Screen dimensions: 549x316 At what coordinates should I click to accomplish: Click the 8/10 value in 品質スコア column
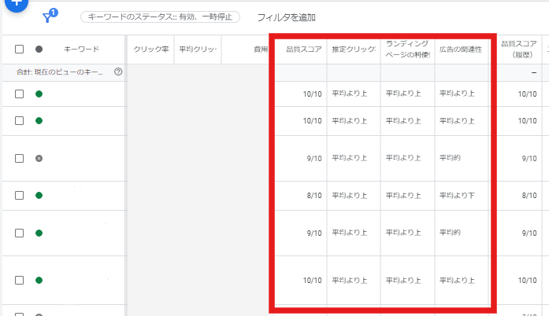314,196
